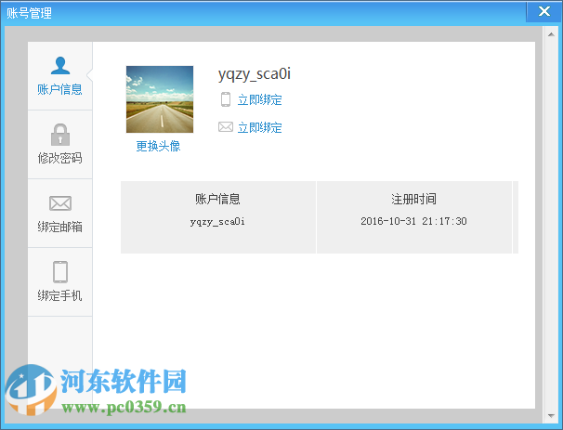Open the 绑定手机 phone icon in sidebar
Viewport: 563px width, 430px height.
60,272
